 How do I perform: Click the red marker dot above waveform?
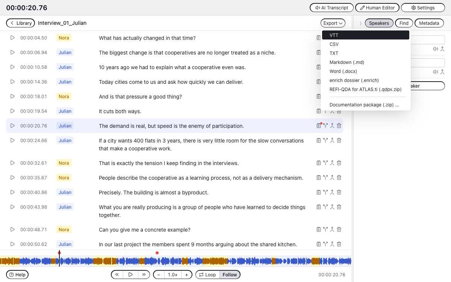pyautogui.click(x=157, y=253)
